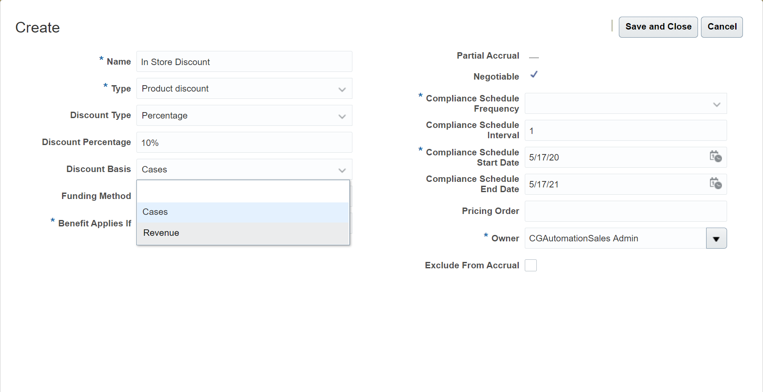Image resolution: width=763 pixels, height=392 pixels.
Task: Open Compliance Schedule Frequency dropdown
Action: 716,104
